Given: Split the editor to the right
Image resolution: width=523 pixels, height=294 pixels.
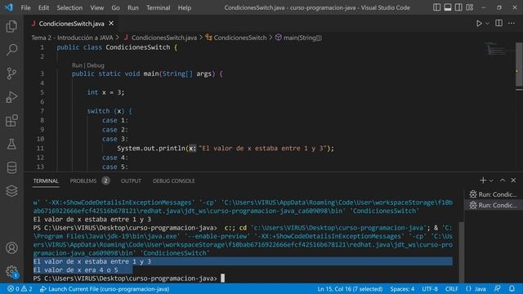Looking at the screenshot, I should pos(499,23).
